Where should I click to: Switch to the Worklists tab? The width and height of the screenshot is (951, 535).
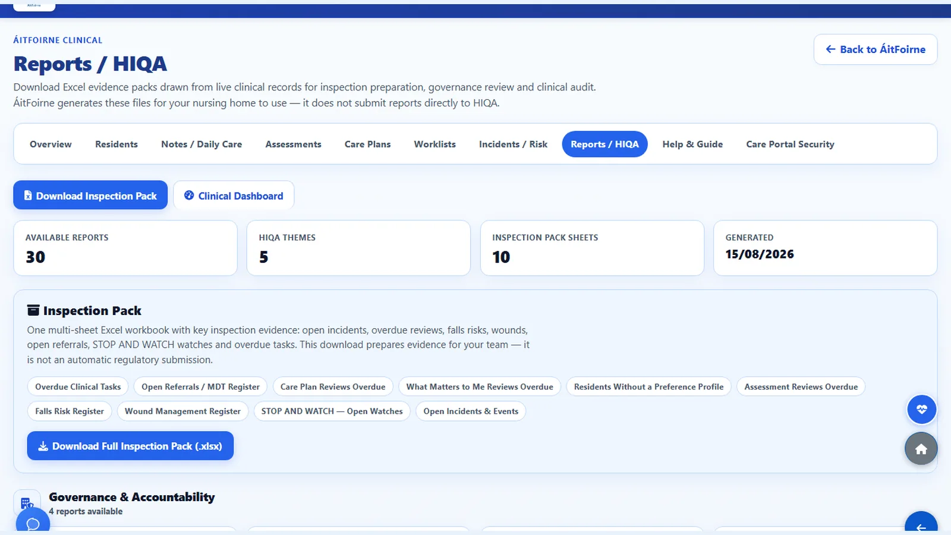(435, 144)
